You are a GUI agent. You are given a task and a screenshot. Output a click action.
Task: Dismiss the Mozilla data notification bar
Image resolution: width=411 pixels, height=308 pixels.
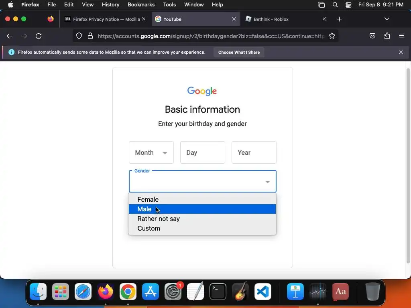[401, 52]
